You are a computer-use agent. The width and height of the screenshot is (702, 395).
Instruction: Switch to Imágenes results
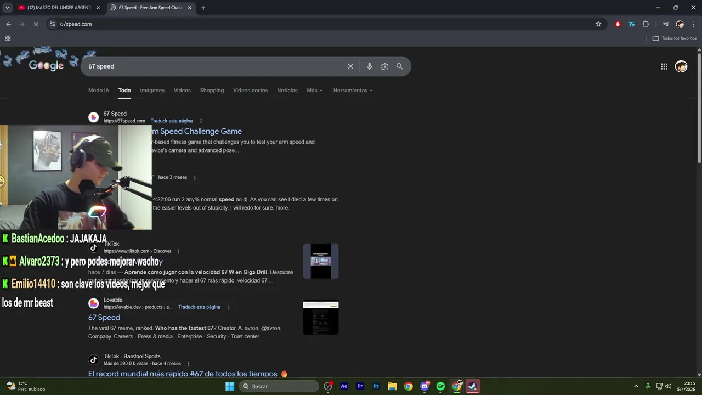tap(152, 91)
